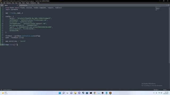The width and height of the screenshot is (170, 95).
Task: Open the Help menu
Action: coord(38,3)
